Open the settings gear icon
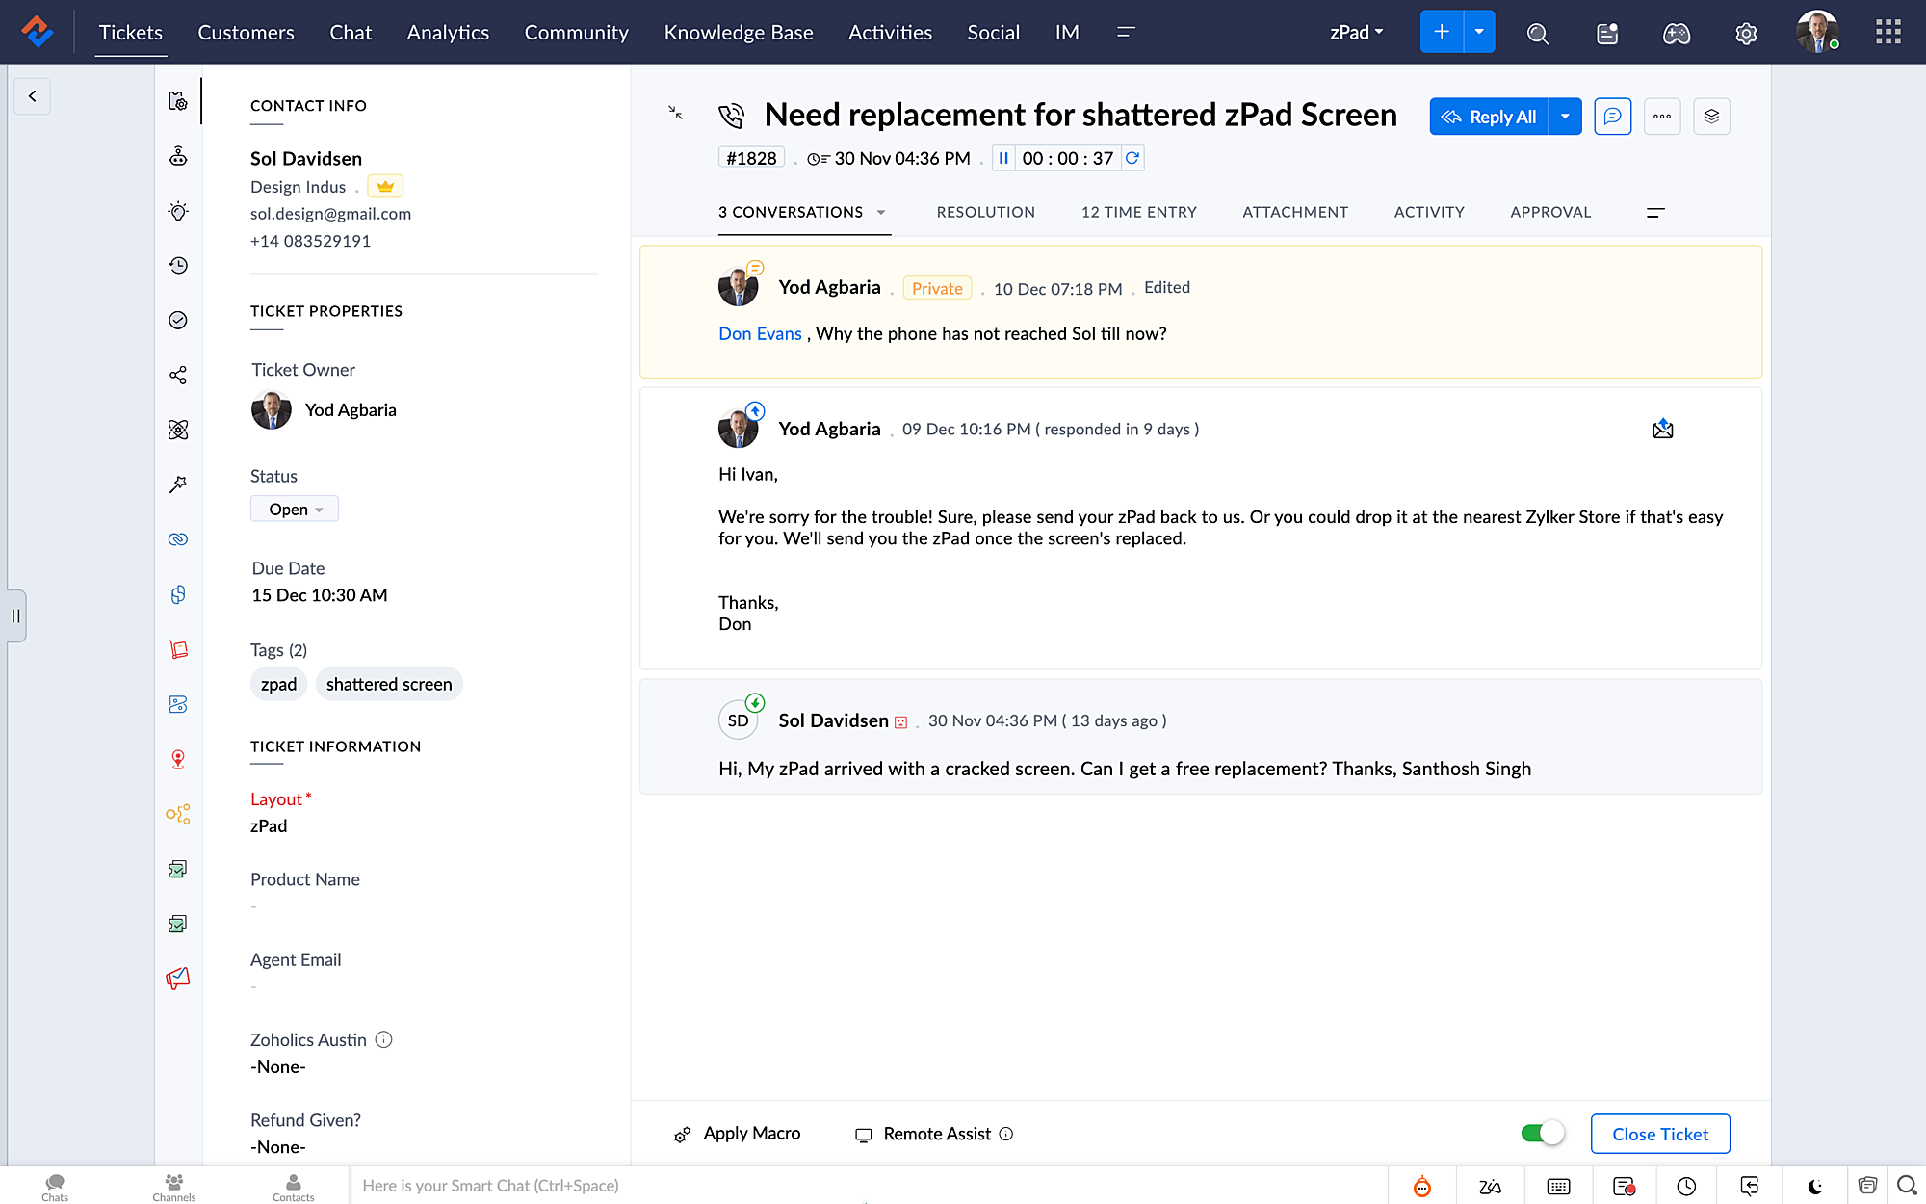The height and width of the screenshot is (1204, 1926). click(x=1746, y=34)
